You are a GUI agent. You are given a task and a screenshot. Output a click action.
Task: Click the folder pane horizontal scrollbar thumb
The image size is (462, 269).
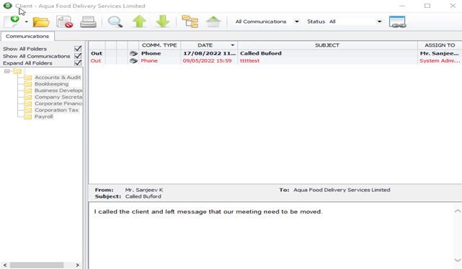click(37, 265)
